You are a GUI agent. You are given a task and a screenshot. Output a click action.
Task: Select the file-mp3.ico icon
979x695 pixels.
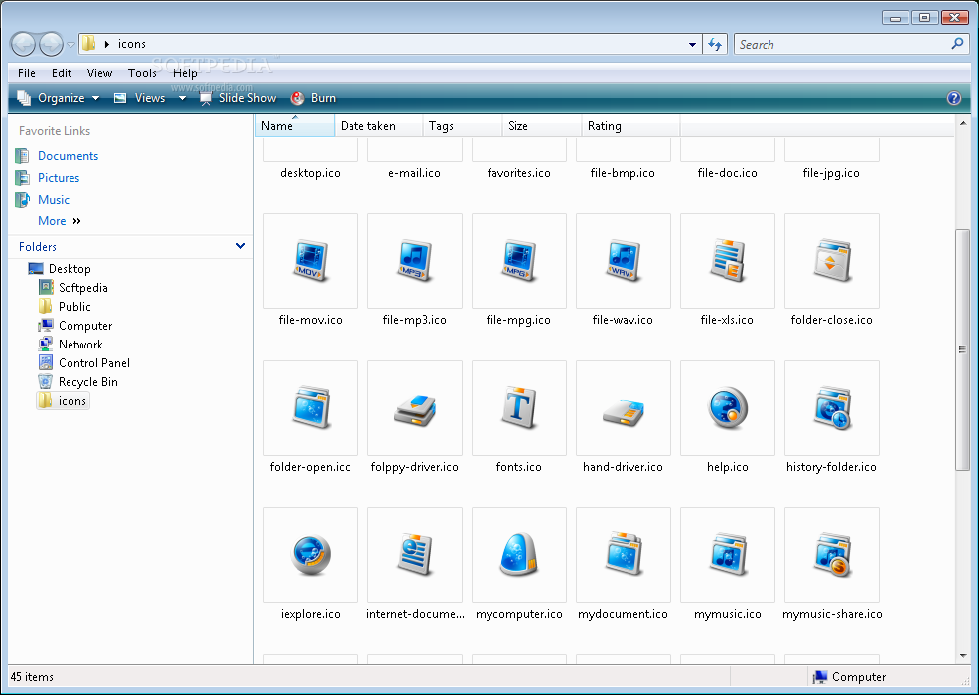coord(415,261)
